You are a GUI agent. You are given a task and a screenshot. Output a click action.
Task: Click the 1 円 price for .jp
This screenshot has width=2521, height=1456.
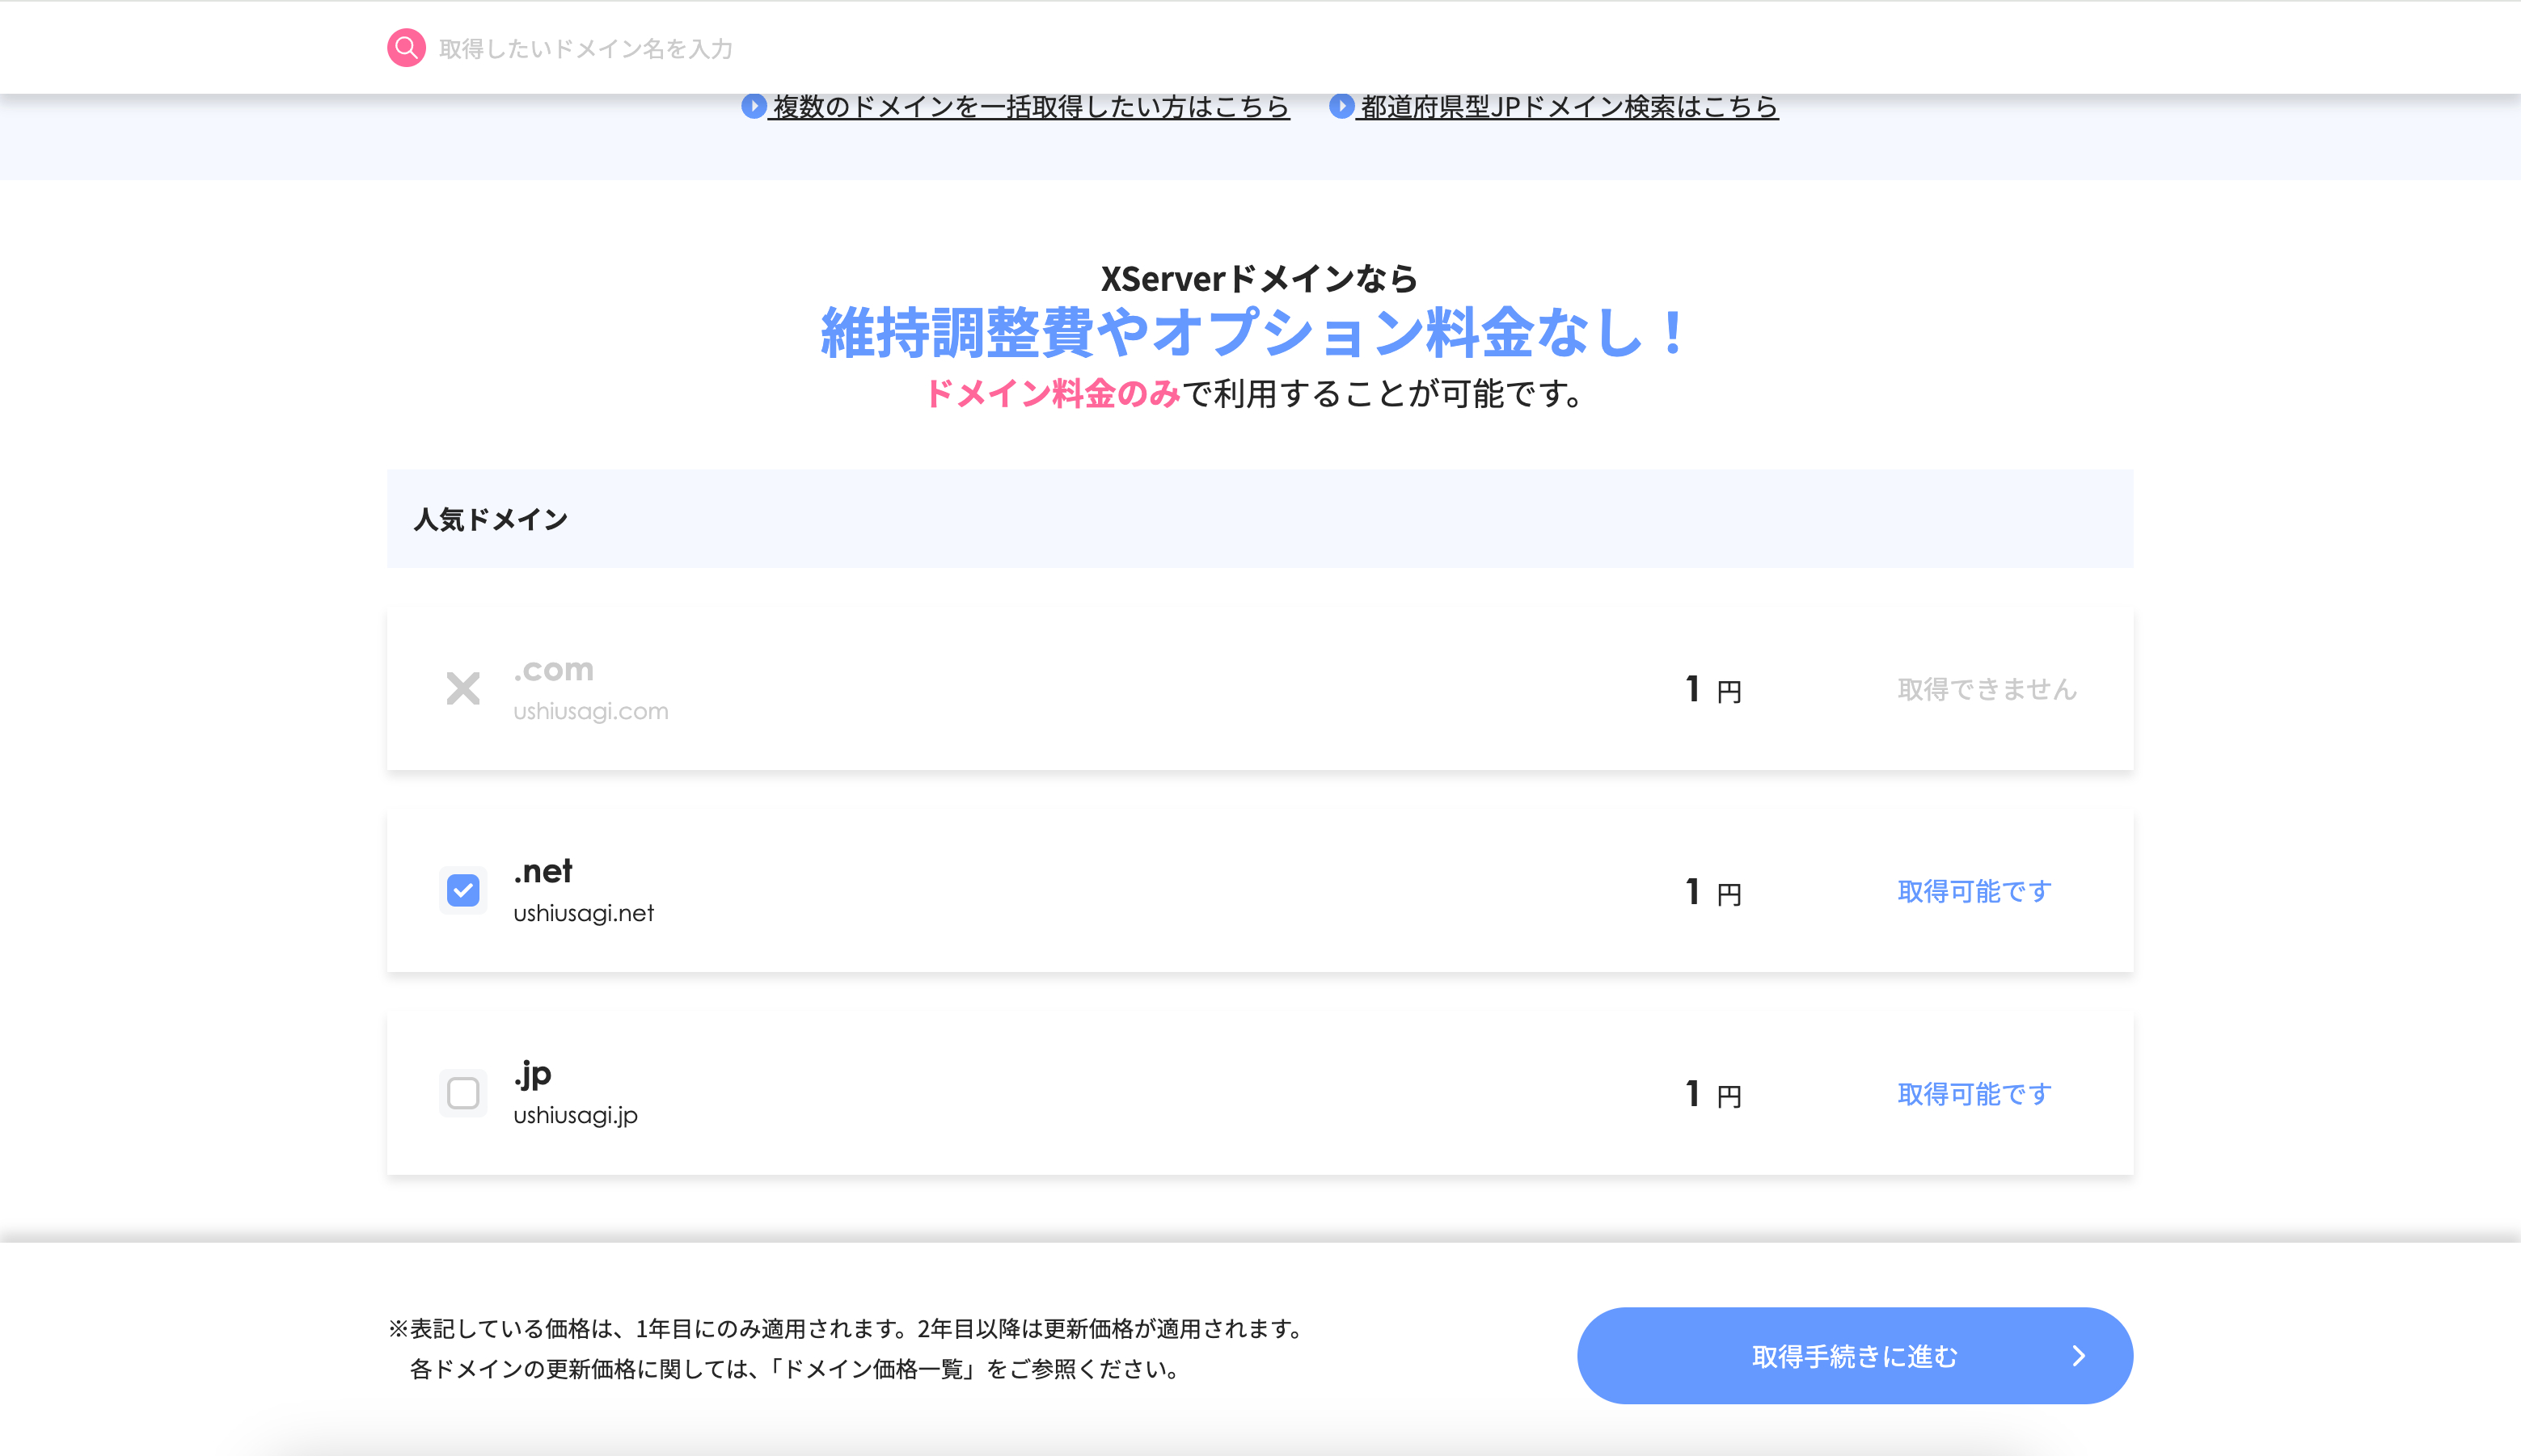tap(1712, 1094)
